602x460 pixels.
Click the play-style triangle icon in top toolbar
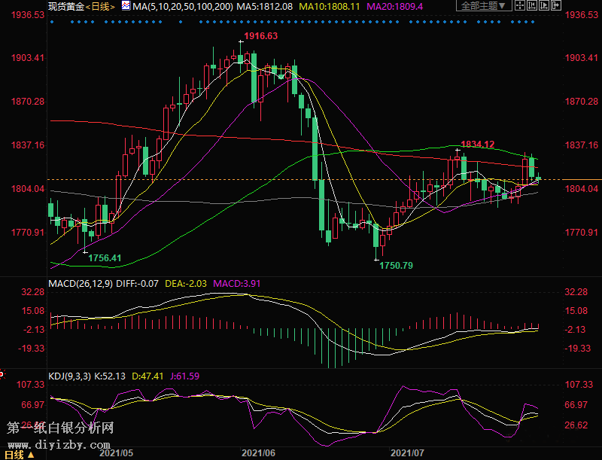[x=543, y=6]
